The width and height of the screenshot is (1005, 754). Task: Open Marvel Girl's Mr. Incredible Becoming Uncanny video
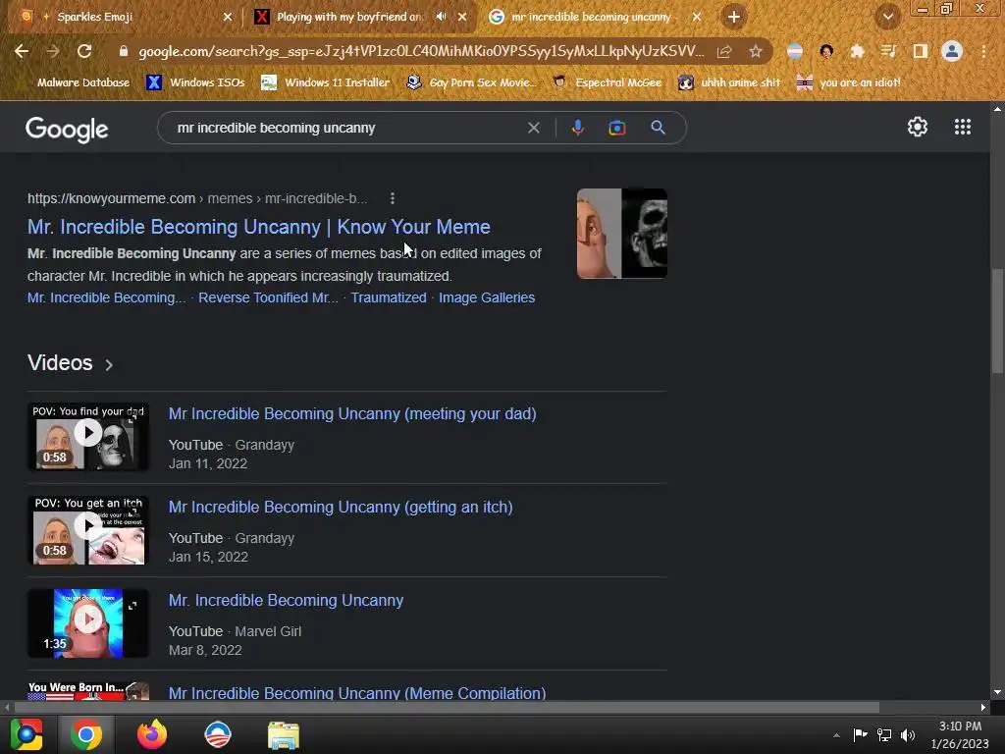click(286, 600)
